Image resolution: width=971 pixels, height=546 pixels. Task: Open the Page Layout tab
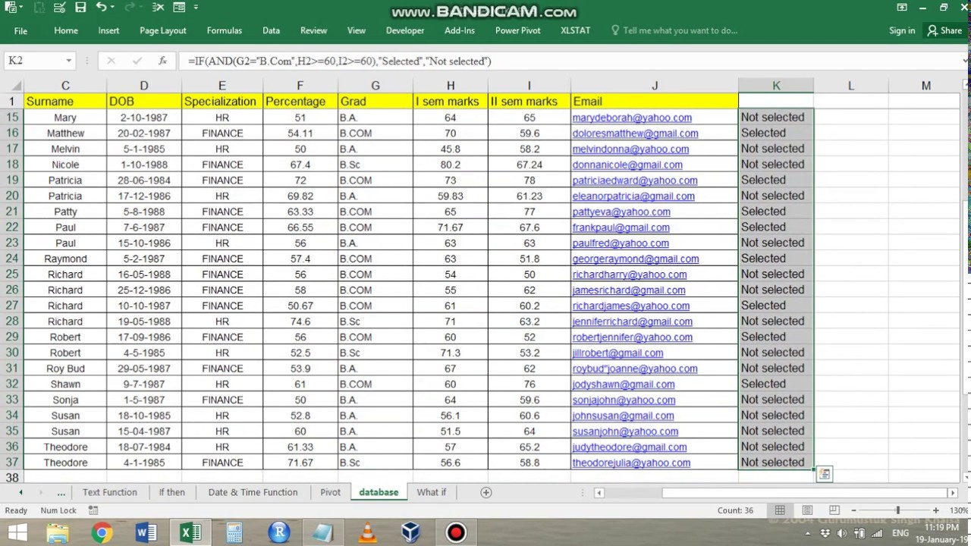pyautogui.click(x=163, y=30)
